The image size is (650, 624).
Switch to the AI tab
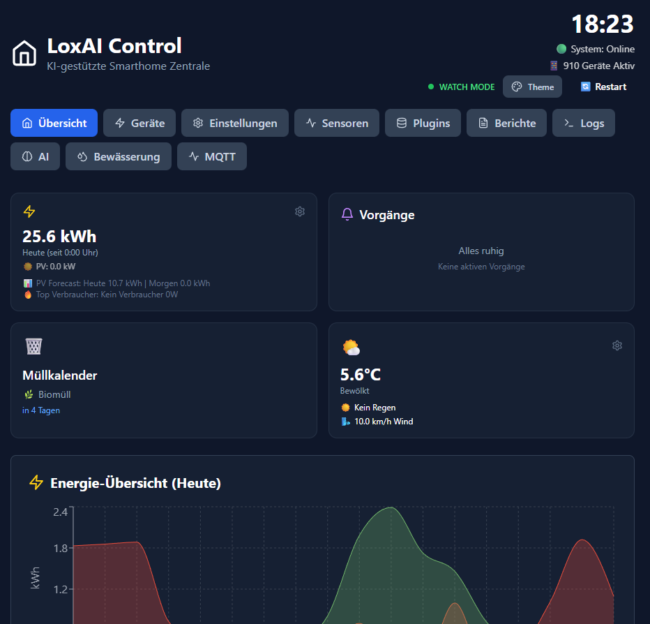point(36,156)
